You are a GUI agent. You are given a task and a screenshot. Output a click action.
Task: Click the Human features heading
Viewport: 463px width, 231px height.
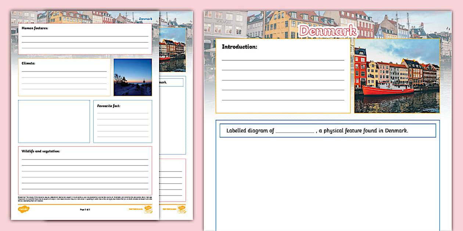coord(35,28)
